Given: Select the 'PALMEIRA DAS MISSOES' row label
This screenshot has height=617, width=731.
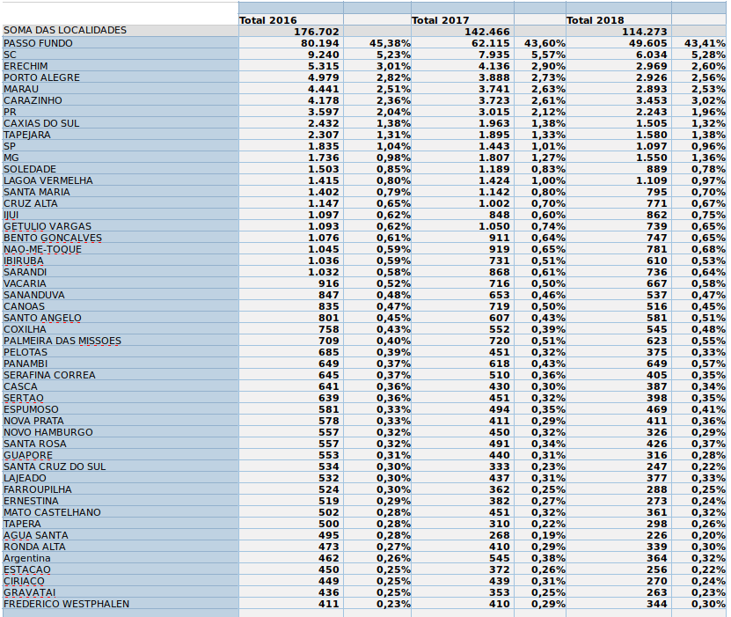Looking at the screenshot, I should [x=62, y=341].
